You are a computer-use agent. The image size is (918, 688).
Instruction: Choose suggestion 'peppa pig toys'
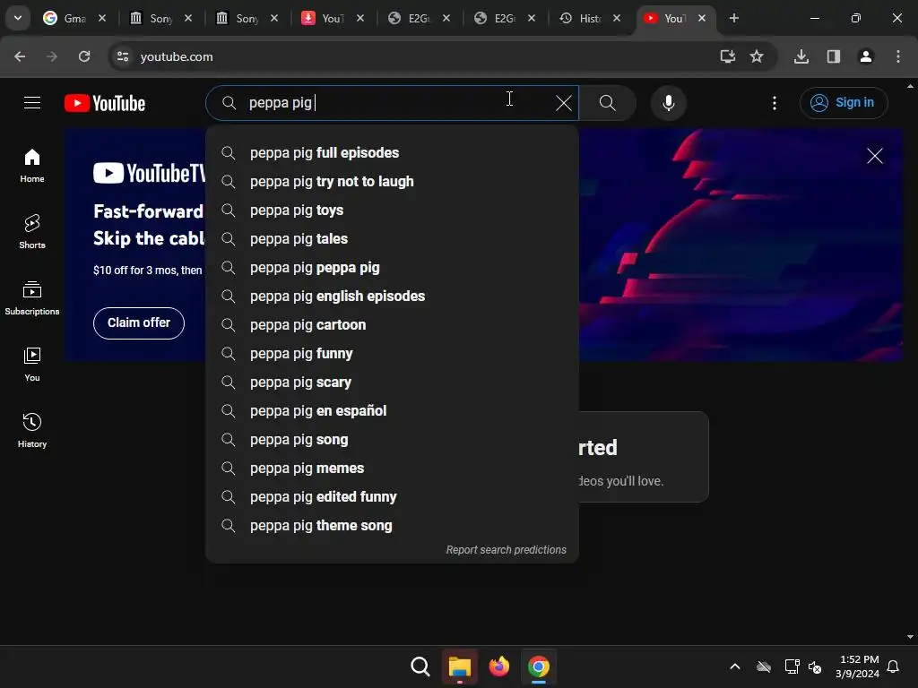click(x=392, y=210)
